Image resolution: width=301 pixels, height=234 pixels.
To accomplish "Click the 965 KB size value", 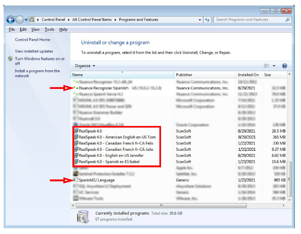I will click(280, 180).
